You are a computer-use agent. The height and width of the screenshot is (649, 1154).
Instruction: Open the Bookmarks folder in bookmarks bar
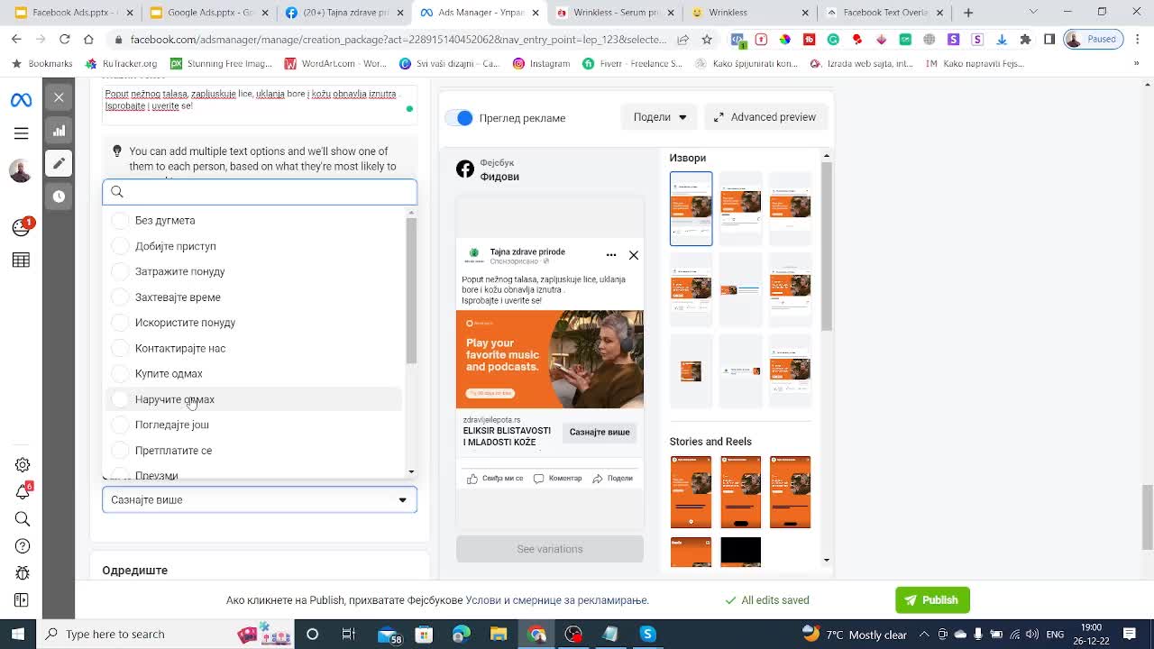pos(42,64)
